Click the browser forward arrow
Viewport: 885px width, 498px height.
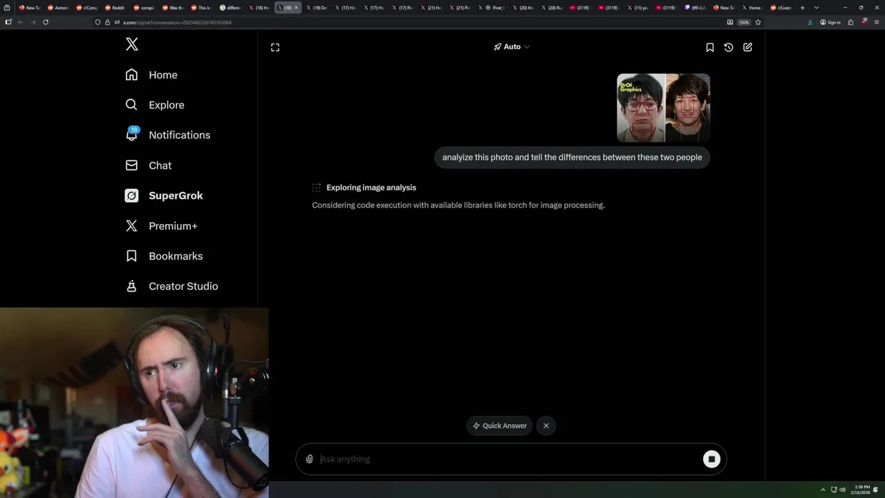point(33,22)
